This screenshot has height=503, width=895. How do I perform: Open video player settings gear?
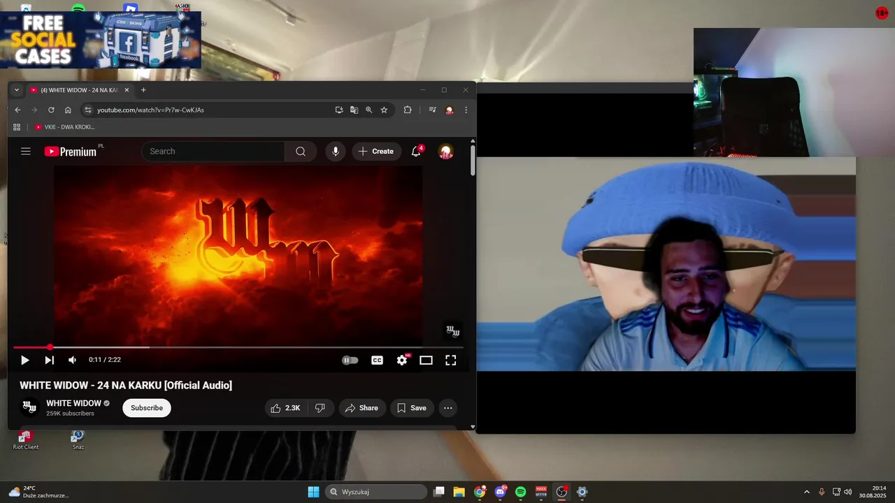coord(402,360)
